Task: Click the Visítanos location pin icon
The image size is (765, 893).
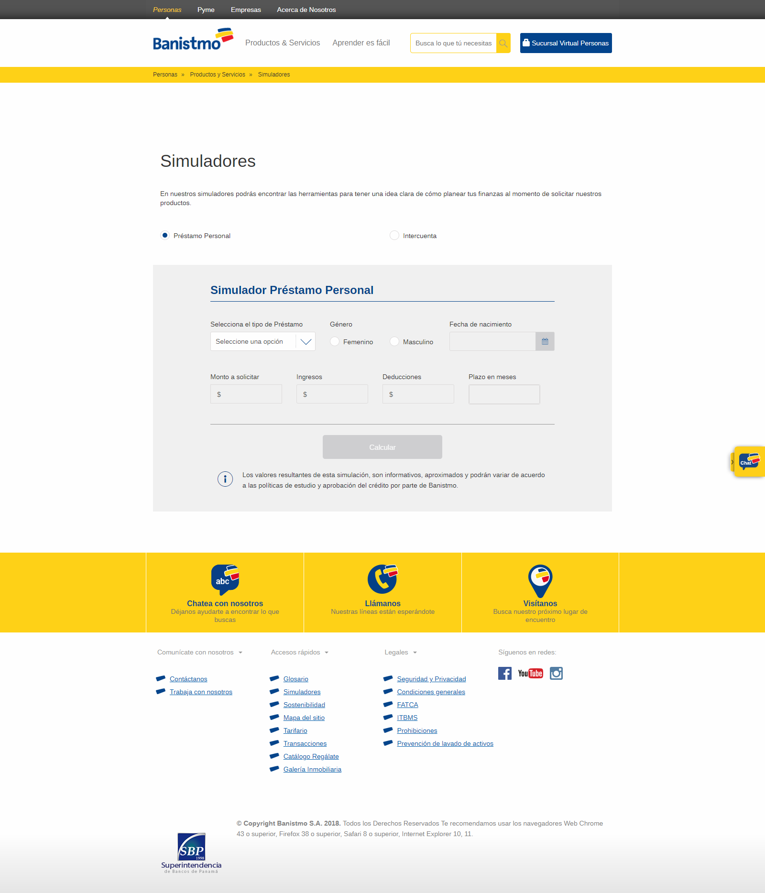Action: tap(540, 580)
